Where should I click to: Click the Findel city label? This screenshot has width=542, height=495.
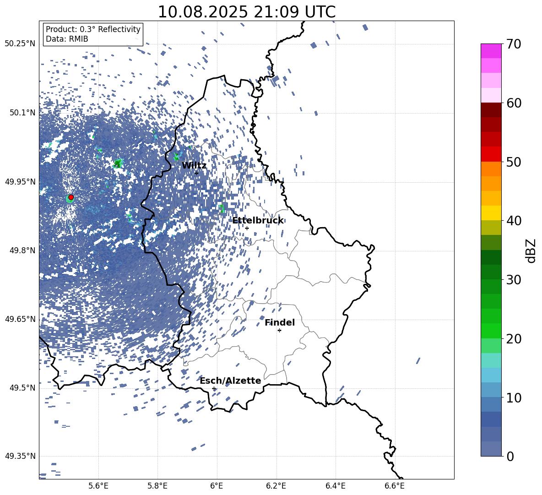pyautogui.click(x=280, y=322)
